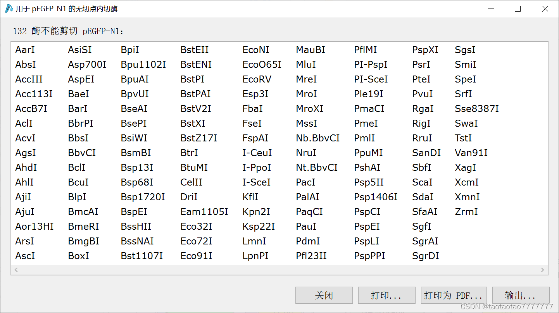Select enzyme AarI in the list

[x=25, y=50]
